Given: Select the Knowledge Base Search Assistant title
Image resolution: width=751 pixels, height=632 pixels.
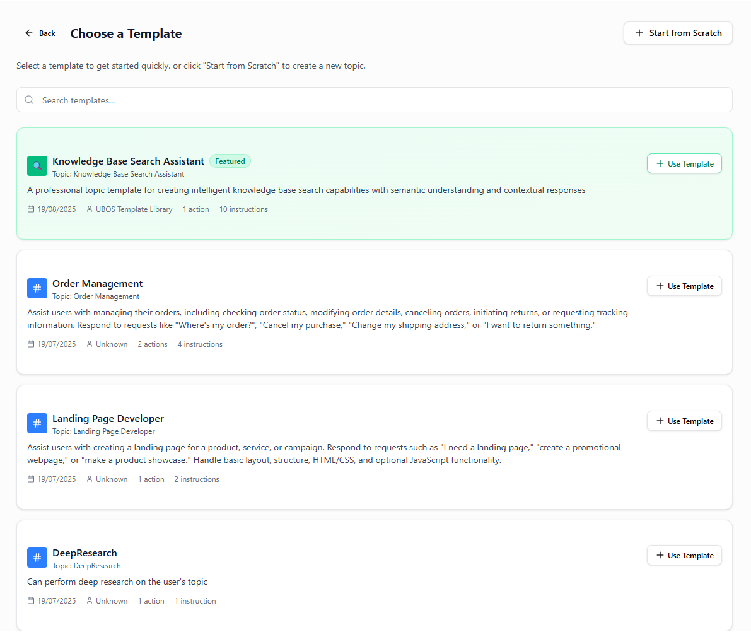Looking at the screenshot, I should (128, 161).
